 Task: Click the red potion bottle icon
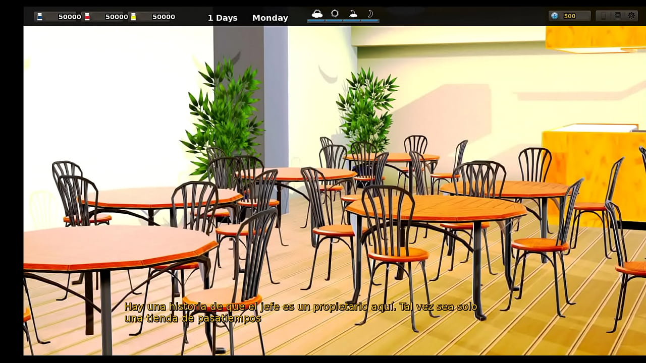click(87, 17)
